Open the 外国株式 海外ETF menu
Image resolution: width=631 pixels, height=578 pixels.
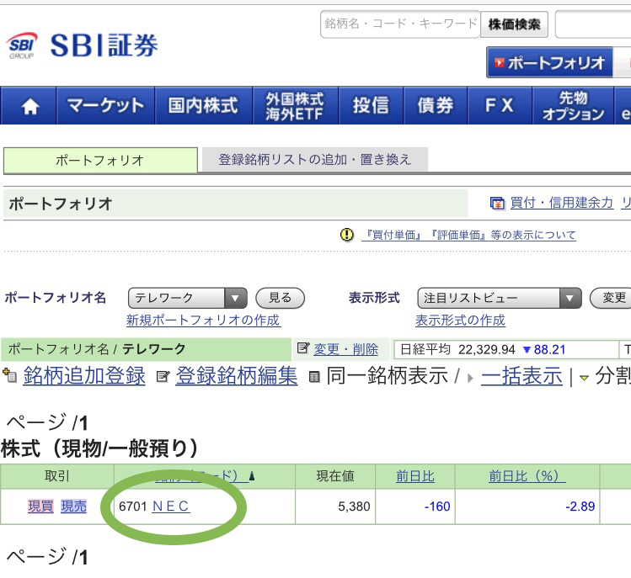point(295,106)
